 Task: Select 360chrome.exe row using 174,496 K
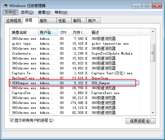point(75,103)
